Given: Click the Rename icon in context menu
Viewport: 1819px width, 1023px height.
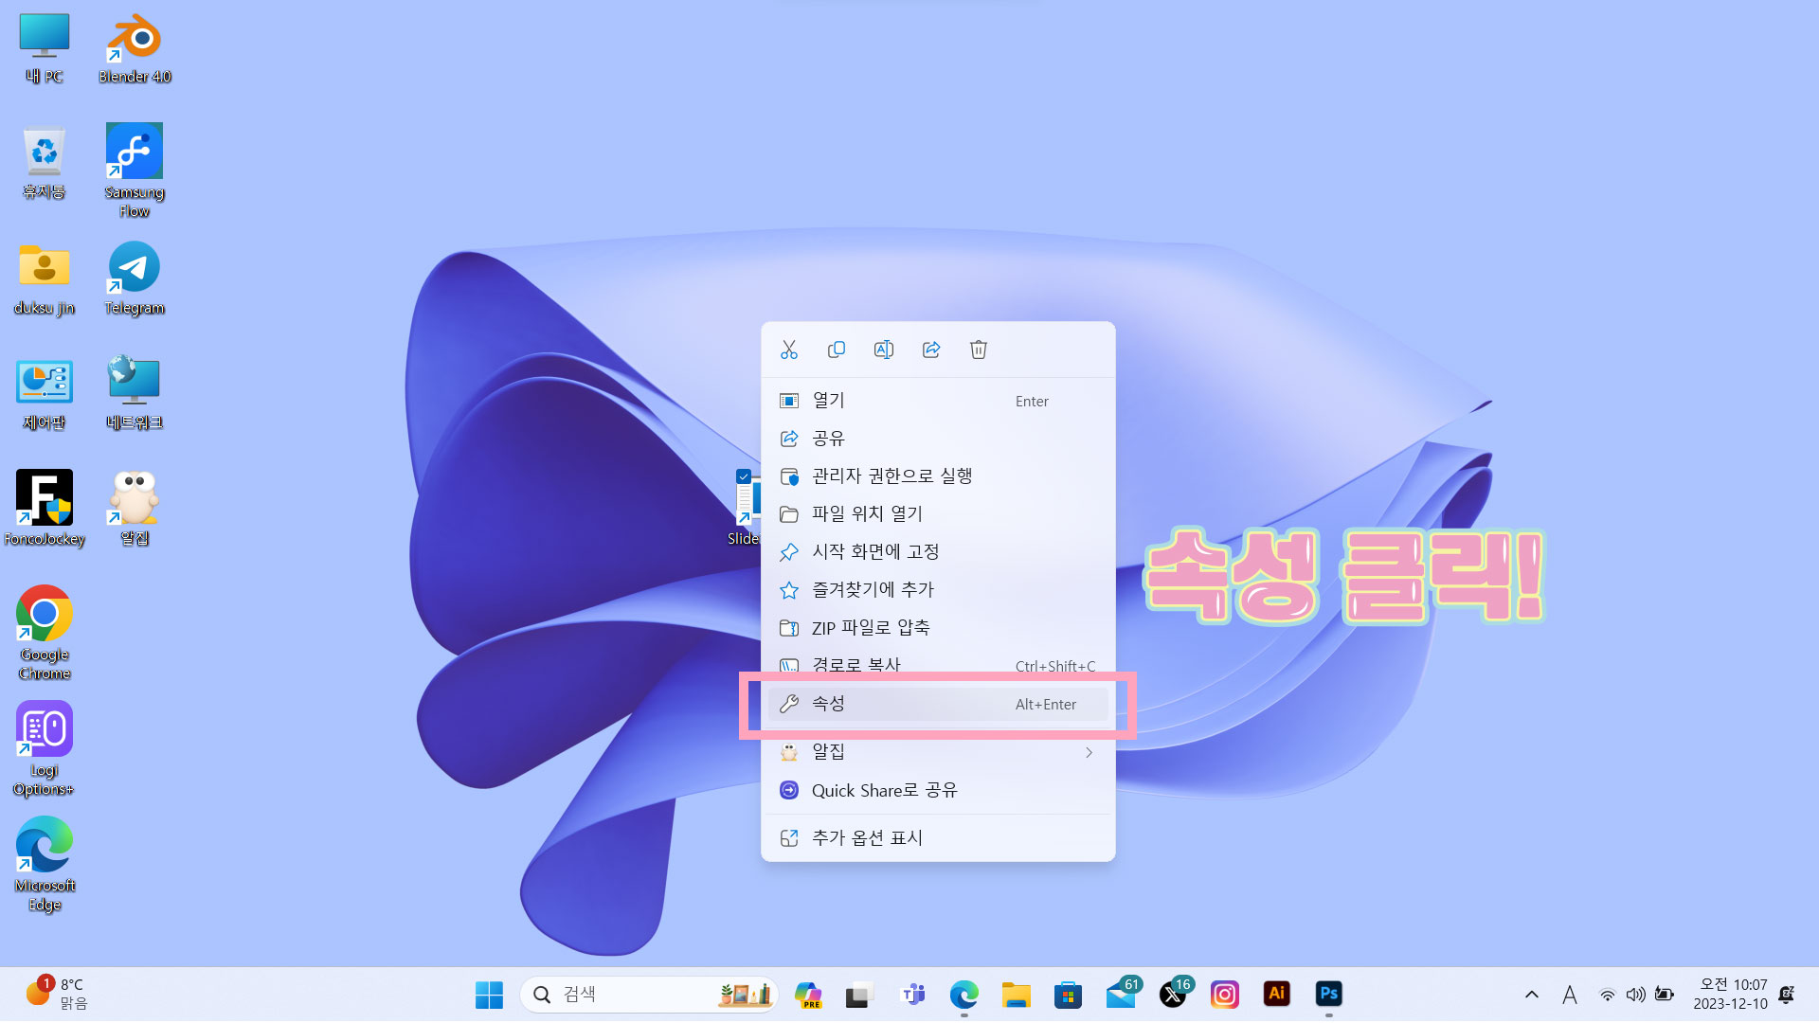Looking at the screenshot, I should coord(883,350).
